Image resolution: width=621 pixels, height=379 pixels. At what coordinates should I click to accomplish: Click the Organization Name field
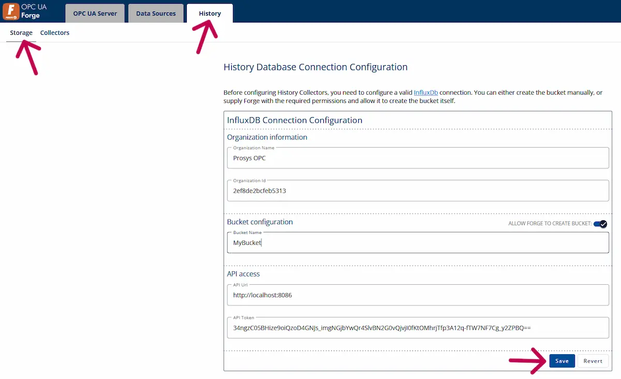click(418, 158)
